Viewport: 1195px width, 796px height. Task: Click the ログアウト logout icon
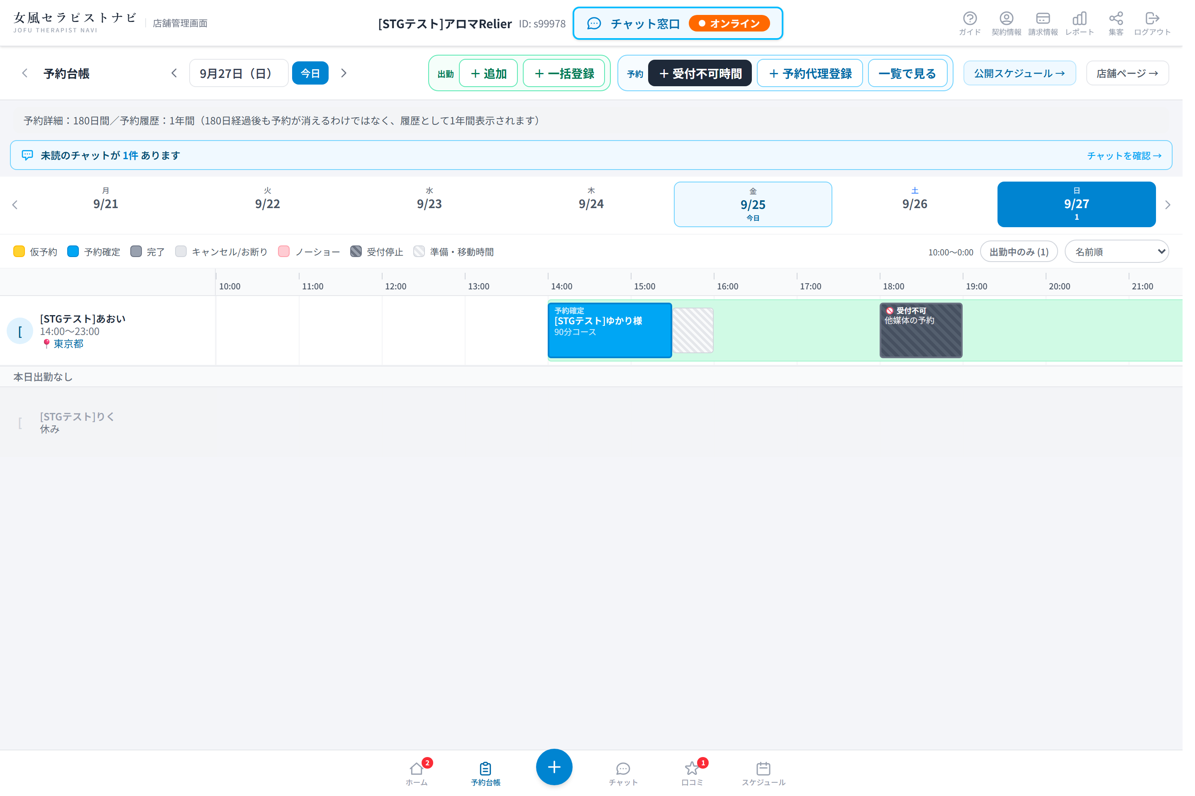1164,23
